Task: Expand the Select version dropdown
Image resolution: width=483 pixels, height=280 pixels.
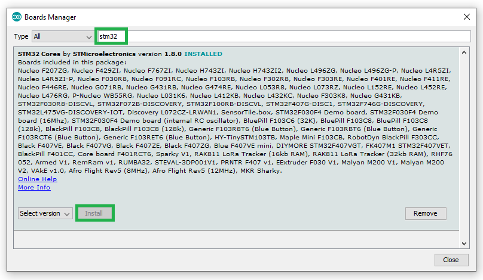Action: pyautogui.click(x=45, y=213)
